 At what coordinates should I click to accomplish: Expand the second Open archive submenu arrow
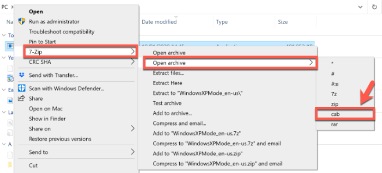tap(311, 63)
